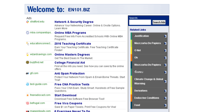206x112 pixels.
Task: Click the befrugal.com pink favicon
Action: pos(28,103)
